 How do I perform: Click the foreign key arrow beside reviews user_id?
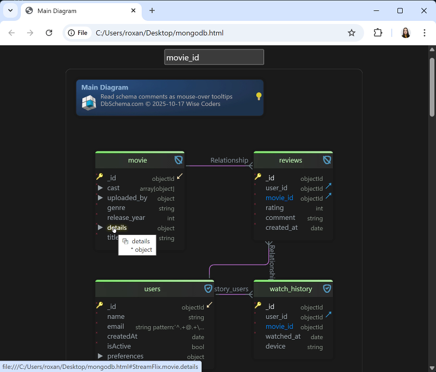point(328,186)
